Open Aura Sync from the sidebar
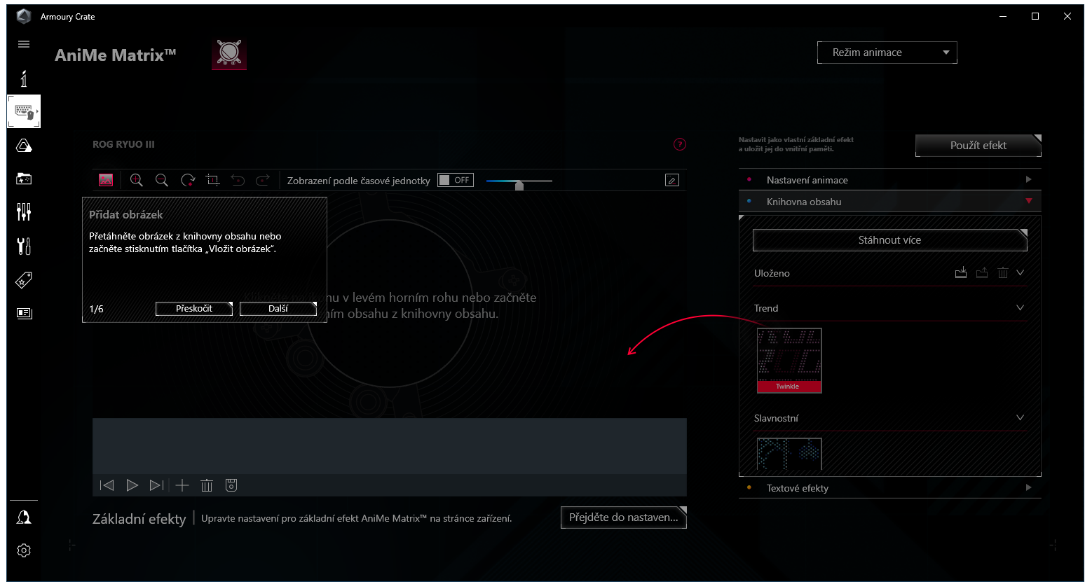The width and height of the screenshot is (1085, 584). 24,146
